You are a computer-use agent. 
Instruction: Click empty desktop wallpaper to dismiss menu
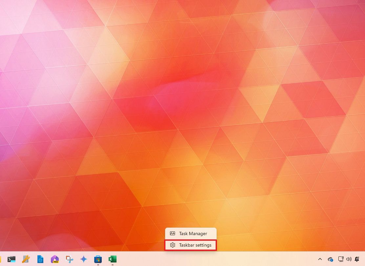click(164, 99)
